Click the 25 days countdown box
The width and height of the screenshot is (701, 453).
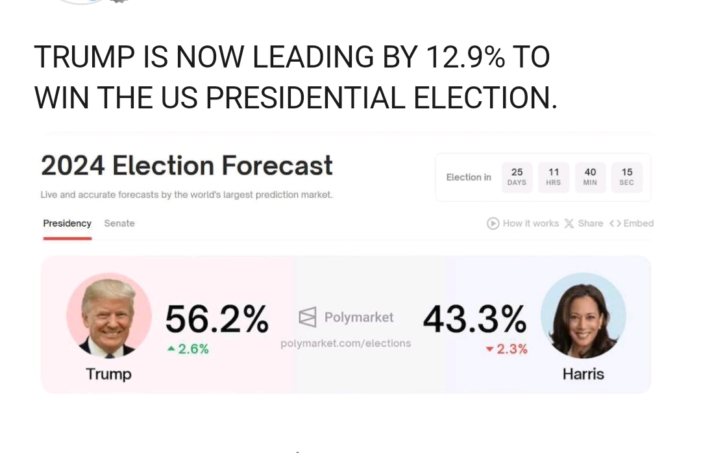point(517,177)
